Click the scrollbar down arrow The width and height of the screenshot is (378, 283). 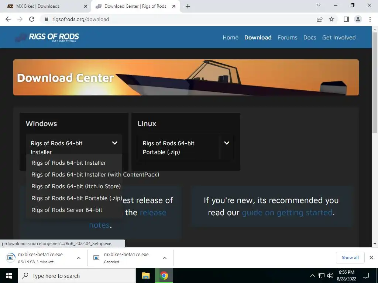click(375, 244)
